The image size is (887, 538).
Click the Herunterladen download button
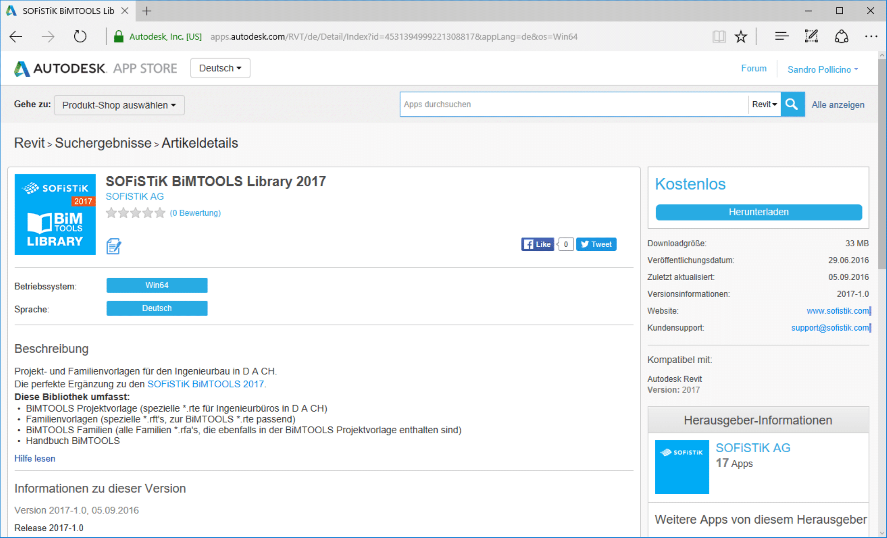[x=758, y=212]
